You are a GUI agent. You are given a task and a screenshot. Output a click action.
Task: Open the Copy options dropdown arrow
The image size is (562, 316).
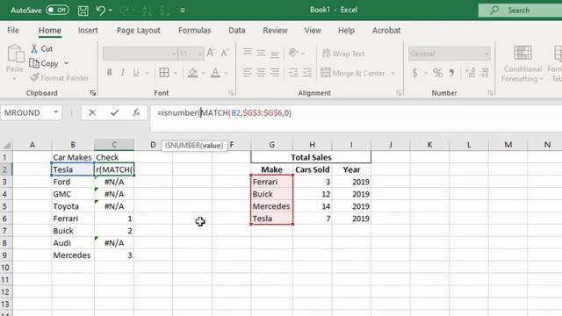click(x=67, y=63)
